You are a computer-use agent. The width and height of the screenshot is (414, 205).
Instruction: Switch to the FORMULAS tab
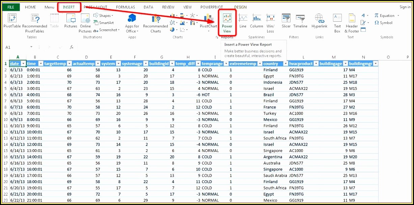pyautogui.click(x=125, y=7)
